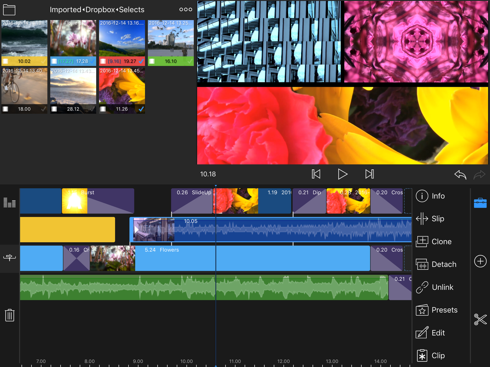Select the 10.05 blue audio clip
The image size is (490, 367).
[x=271, y=230]
